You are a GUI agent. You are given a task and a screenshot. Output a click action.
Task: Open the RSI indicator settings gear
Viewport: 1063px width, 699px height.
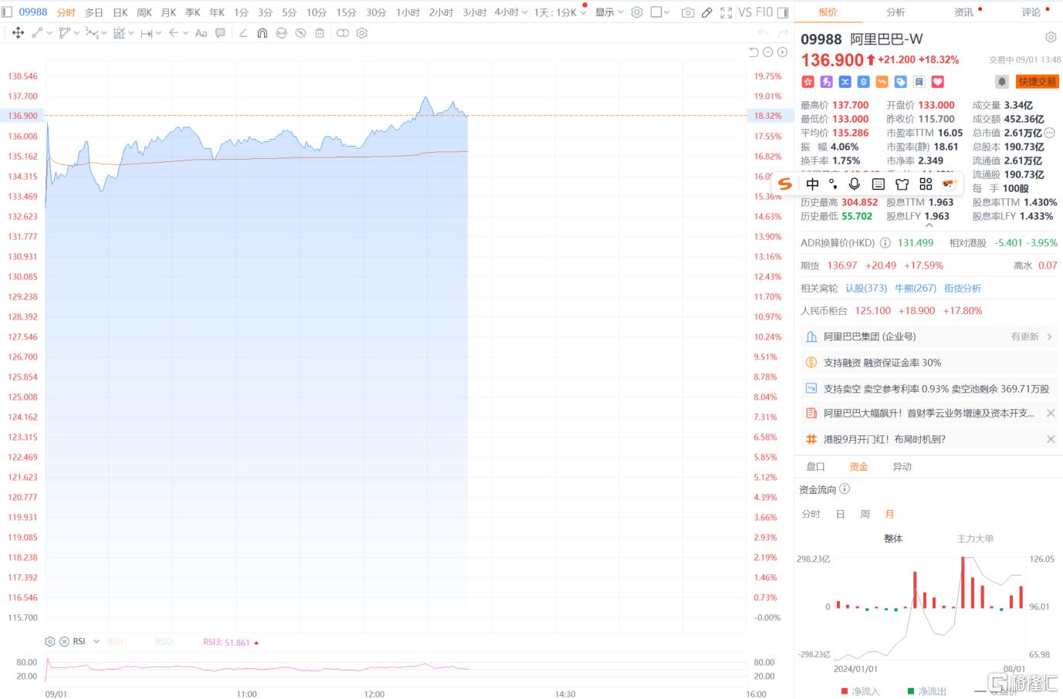coord(50,642)
